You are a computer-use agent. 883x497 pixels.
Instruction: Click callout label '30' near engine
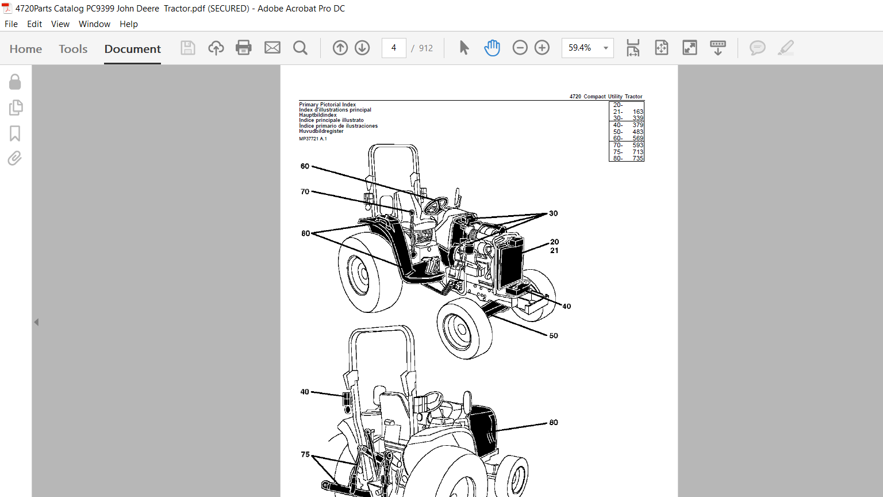pyautogui.click(x=553, y=213)
